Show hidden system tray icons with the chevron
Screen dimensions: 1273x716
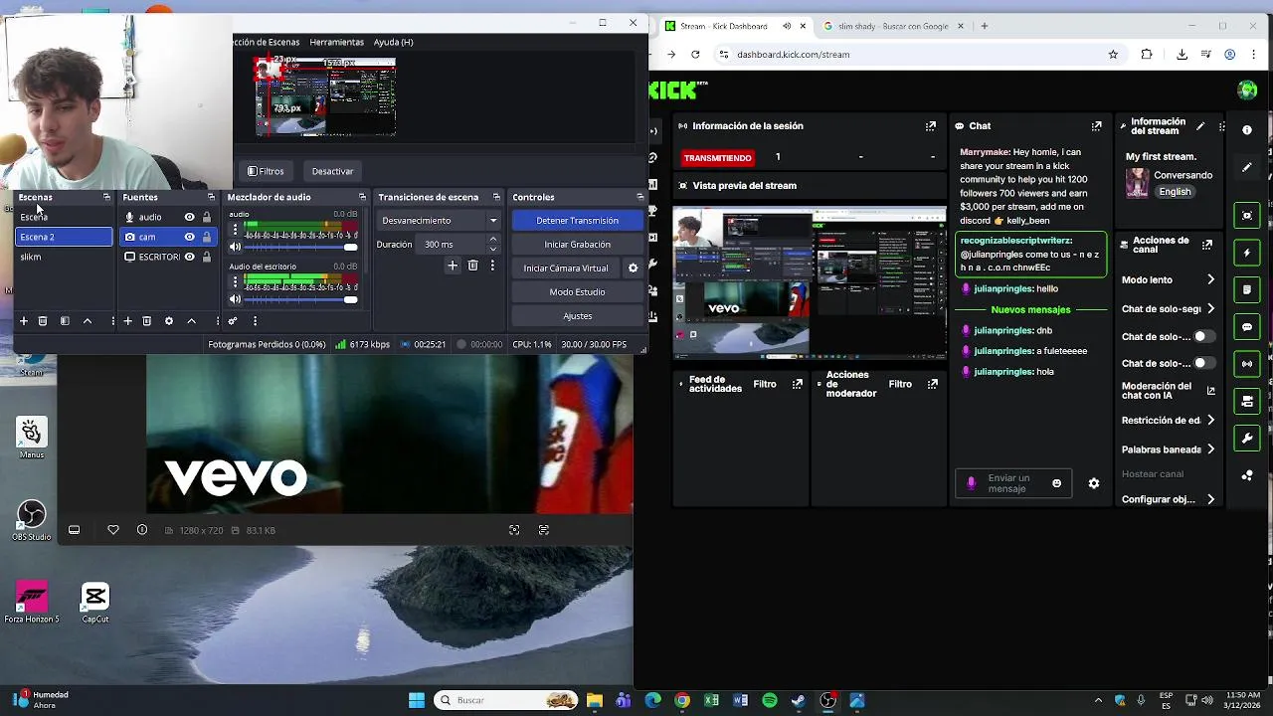point(1098,700)
